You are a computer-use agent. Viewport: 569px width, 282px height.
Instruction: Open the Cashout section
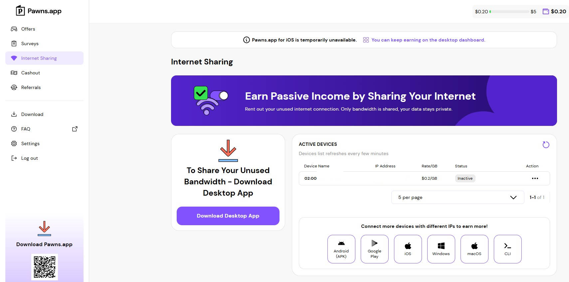click(30, 73)
